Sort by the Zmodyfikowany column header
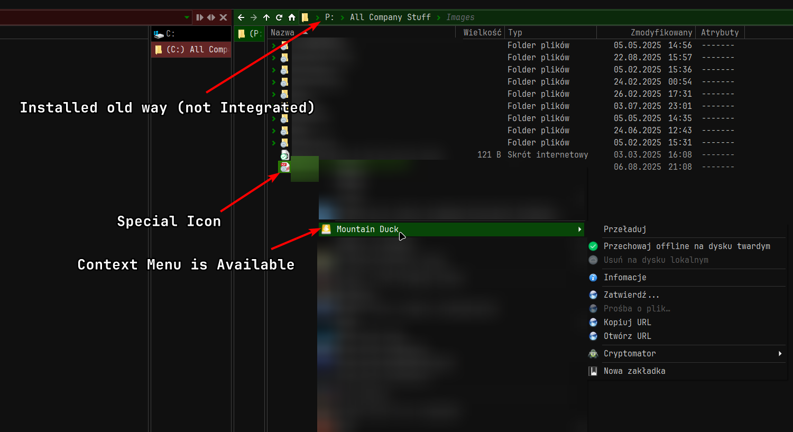This screenshot has height=432, width=793. click(x=661, y=33)
